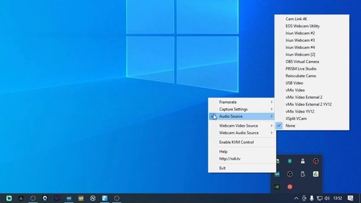This screenshot has height=203, width=361.
Task: Select EOS Webcam Utility
Action: coord(312,26)
